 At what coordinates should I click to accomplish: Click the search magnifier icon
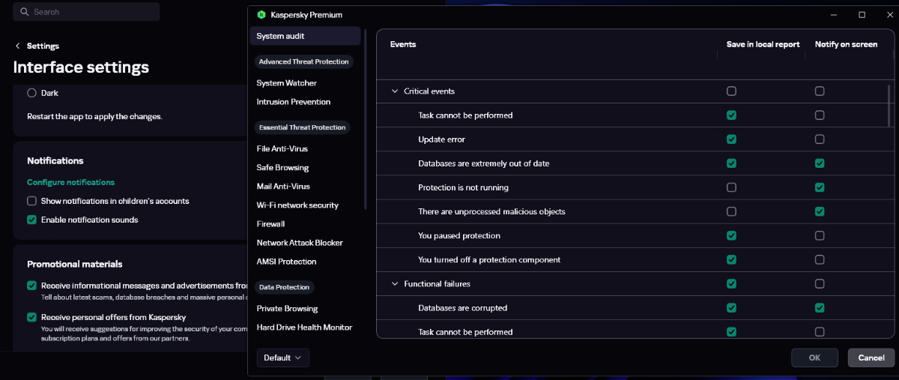[25, 12]
